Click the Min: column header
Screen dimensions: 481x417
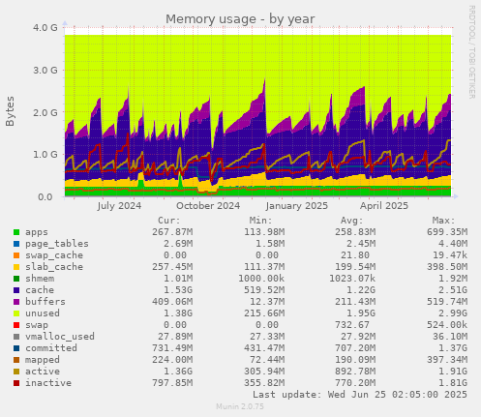pos(261,221)
